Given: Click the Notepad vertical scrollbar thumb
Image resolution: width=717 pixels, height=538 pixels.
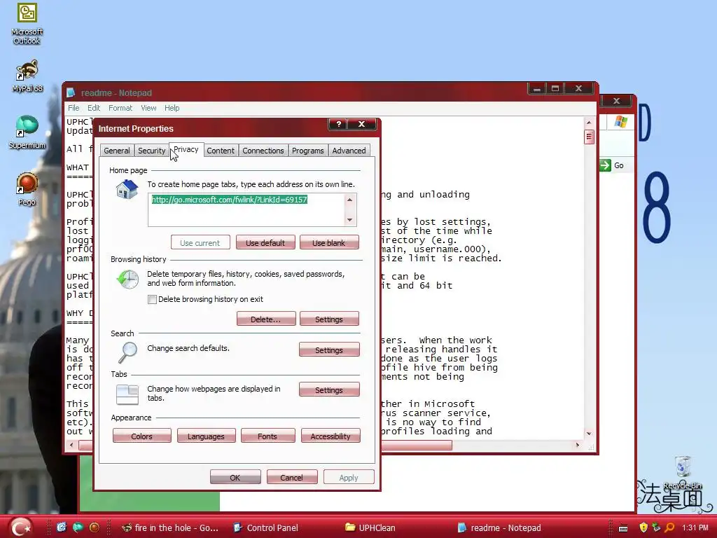Looking at the screenshot, I should pos(589,137).
